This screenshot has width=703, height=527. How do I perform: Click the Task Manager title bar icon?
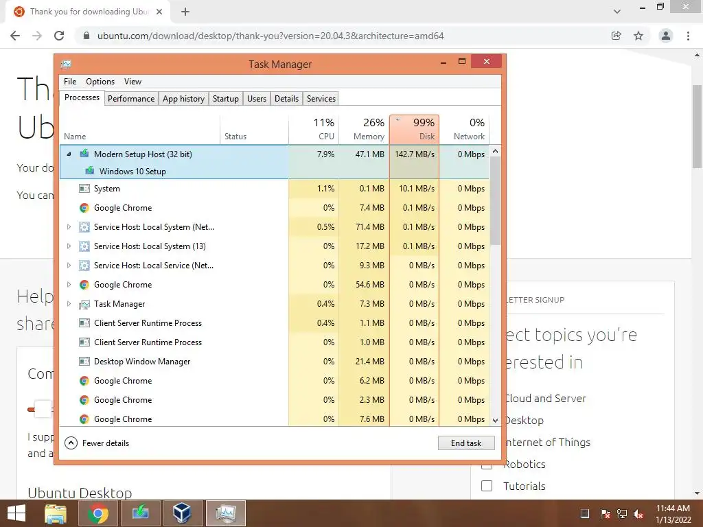(67, 64)
